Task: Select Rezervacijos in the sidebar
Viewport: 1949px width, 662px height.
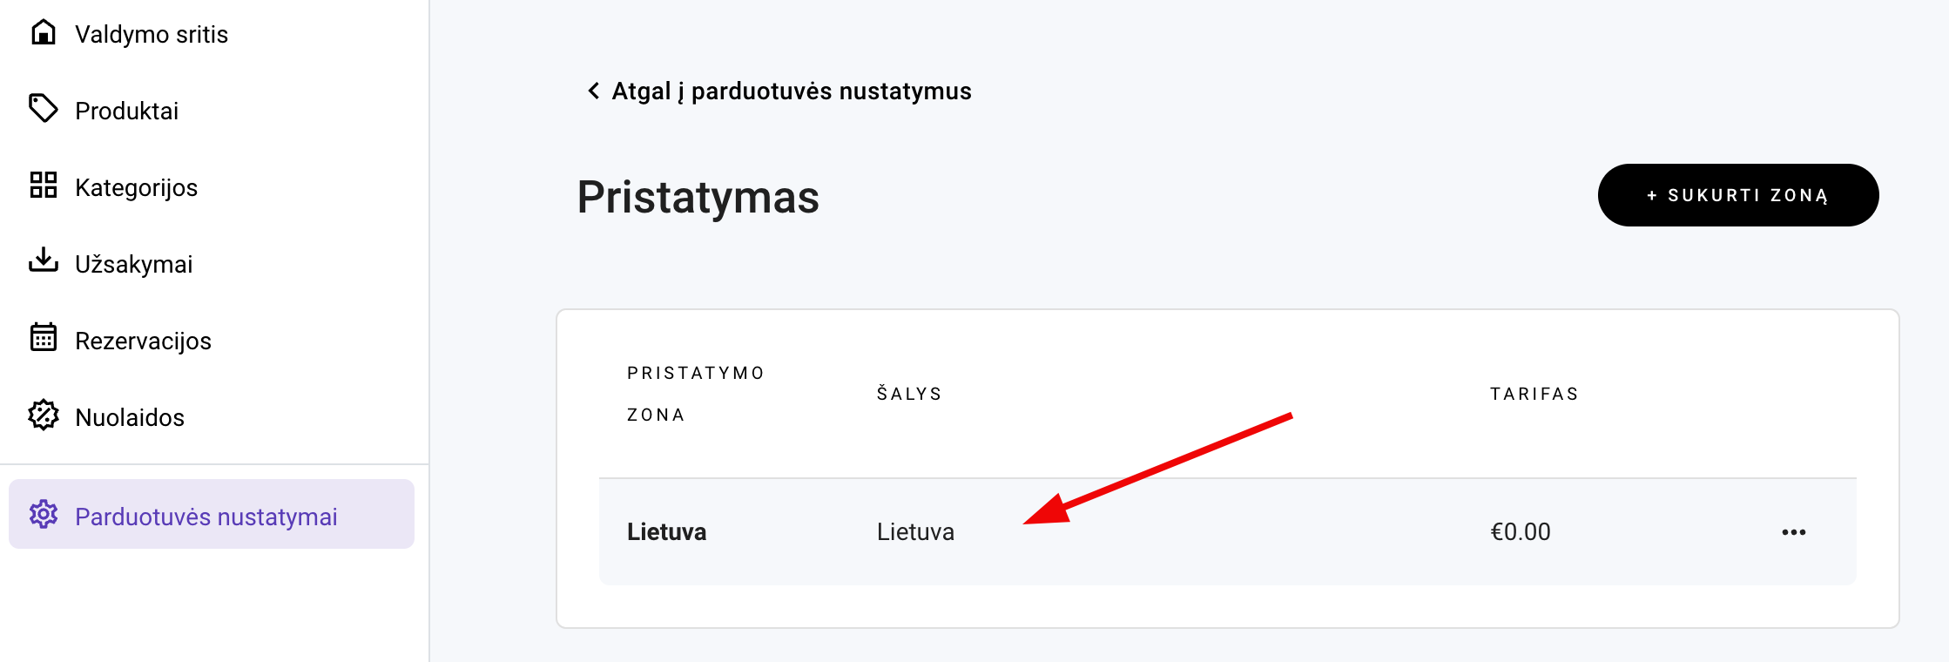Action: click(143, 341)
